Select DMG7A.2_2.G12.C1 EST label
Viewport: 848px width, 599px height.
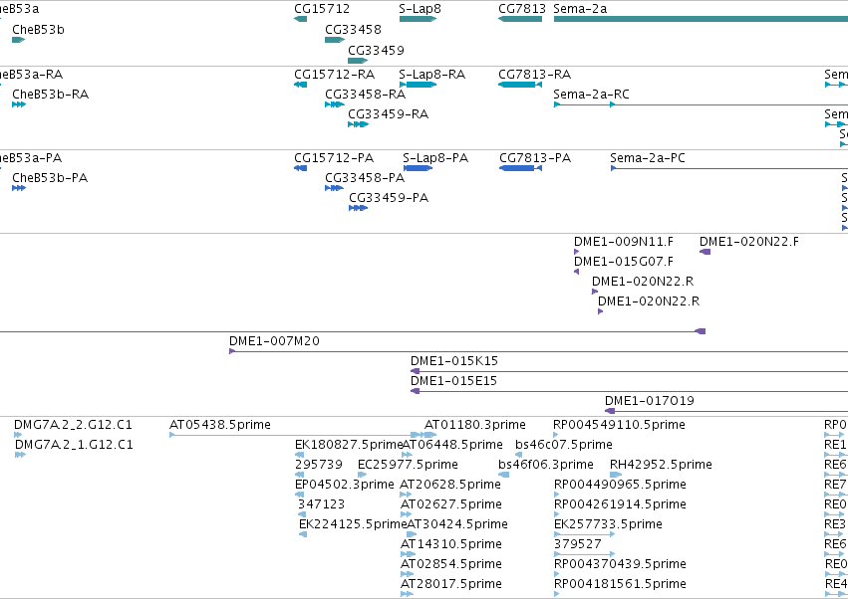73,425
